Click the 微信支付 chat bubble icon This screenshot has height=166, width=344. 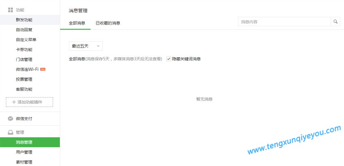[11, 119]
